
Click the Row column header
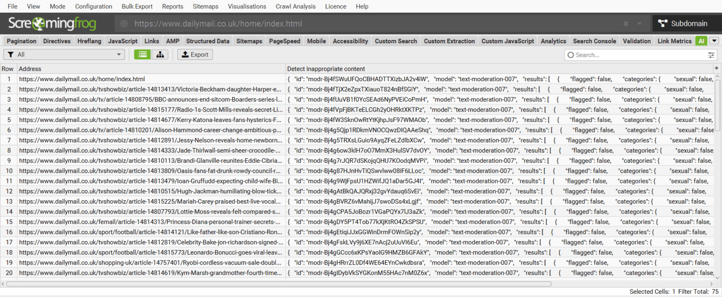(8, 69)
